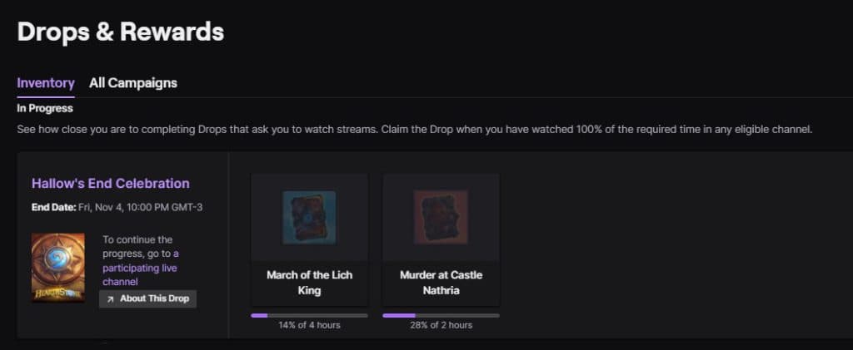Screen dimensions: 853x350
Task: Click the Hearthstone game box art
Action: [x=58, y=266]
